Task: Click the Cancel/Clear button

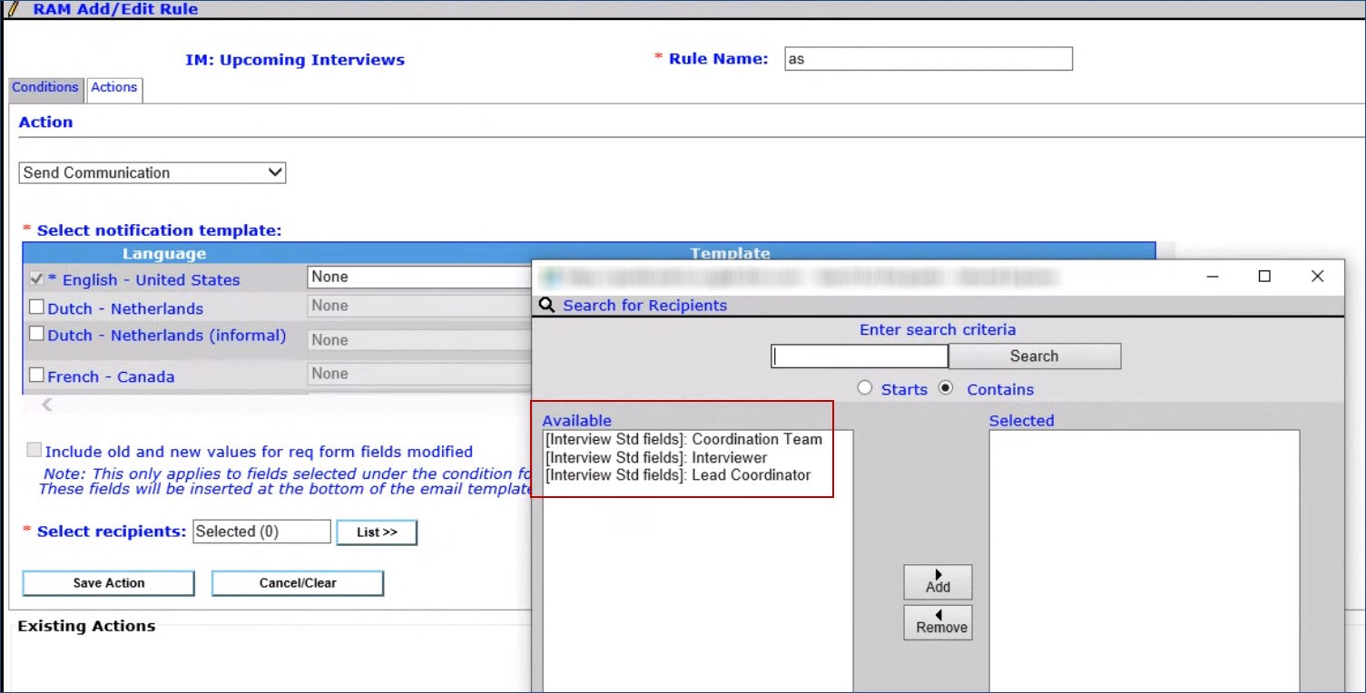Action: tap(298, 583)
